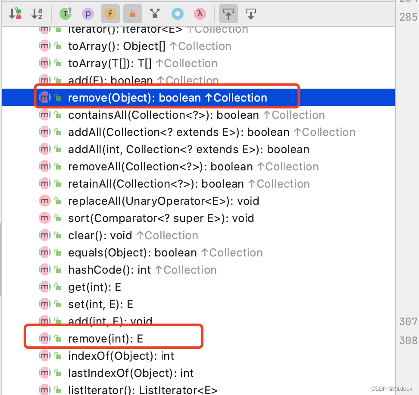419x395 pixels.
Task: Click method icon of indexOf(Object) row
Action: [x=45, y=356]
